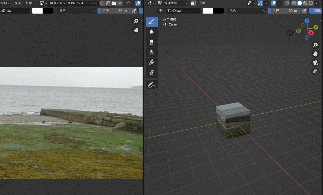Open the 视图 menu in 3D viewport

click(x=203, y=3)
